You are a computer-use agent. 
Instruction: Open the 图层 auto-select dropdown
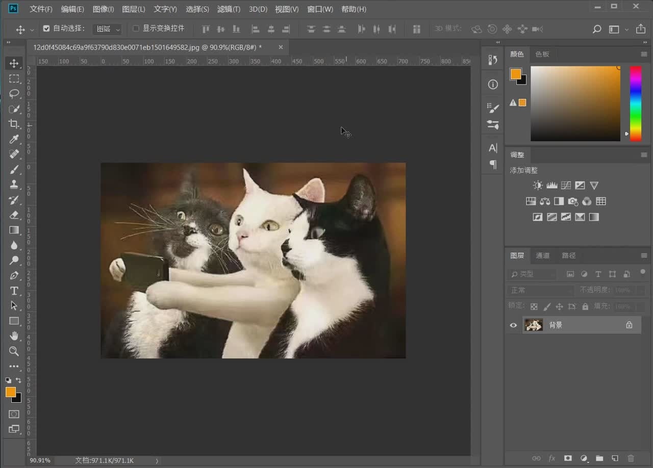click(107, 29)
